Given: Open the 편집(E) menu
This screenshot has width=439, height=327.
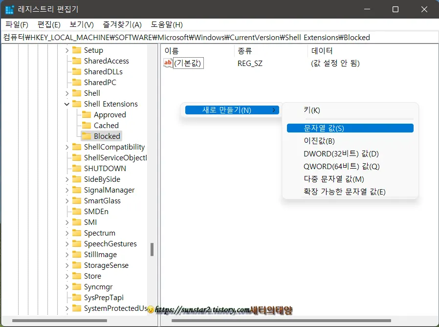Looking at the screenshot, I should coord(48,24).
